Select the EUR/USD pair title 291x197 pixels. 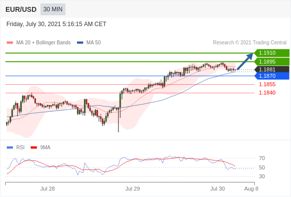pos(21,9)
